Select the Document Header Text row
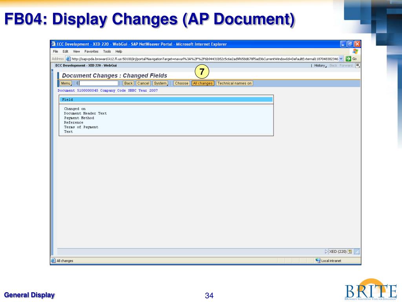This screenshot has height=302, width=402. [85, 113]
